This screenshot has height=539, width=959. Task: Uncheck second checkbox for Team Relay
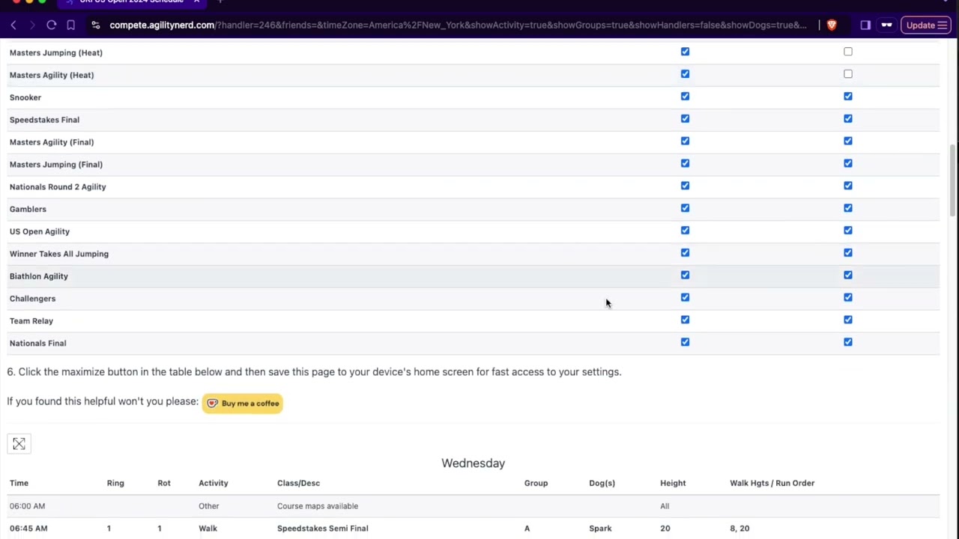pyautogui.click(x=848, y=320)
